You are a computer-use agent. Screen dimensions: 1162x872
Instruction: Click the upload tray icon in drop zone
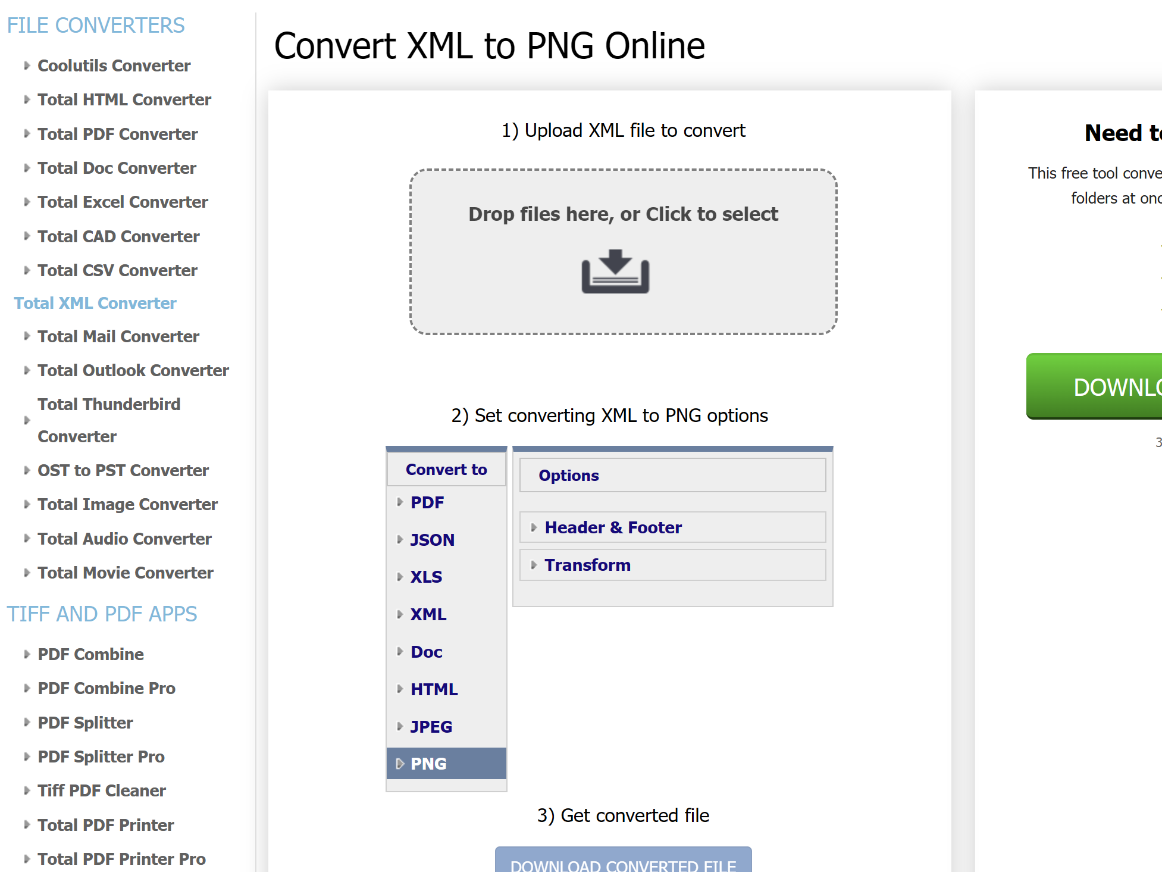point(615,271)
